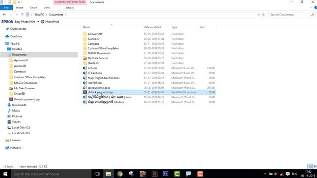Open the Easy Photo Print dropdown
Screen dimensions: 317x178
(38, 22)
